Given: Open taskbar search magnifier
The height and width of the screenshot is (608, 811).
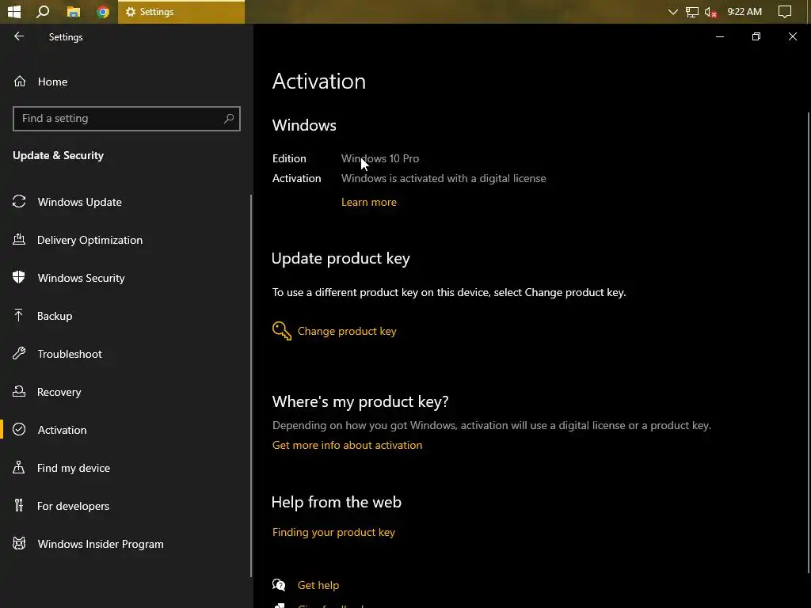Looking at the screenshot, I should tap(43, 11).
